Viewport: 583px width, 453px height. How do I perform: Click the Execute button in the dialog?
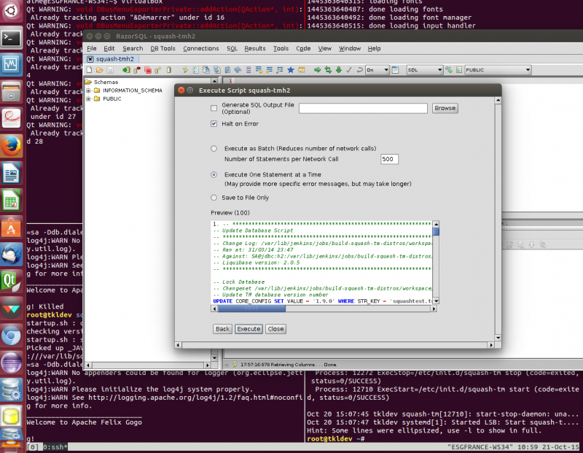249,329
